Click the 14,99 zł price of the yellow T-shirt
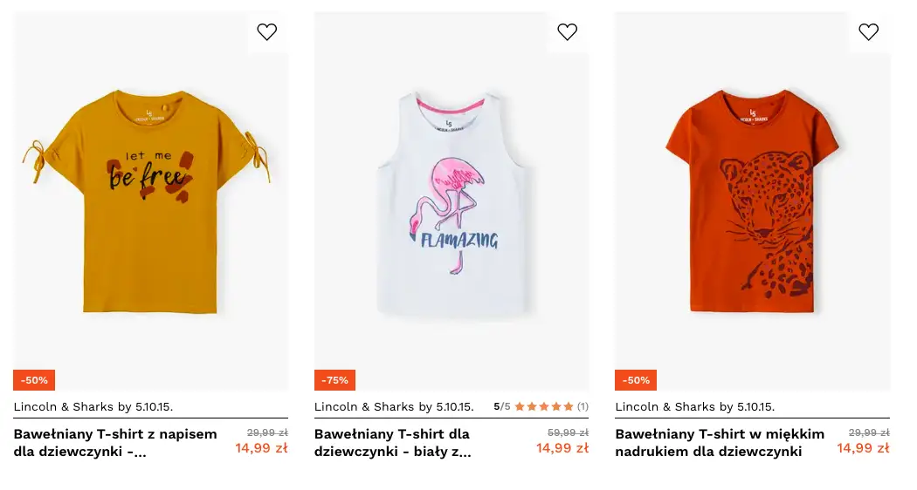 [261, 448]
